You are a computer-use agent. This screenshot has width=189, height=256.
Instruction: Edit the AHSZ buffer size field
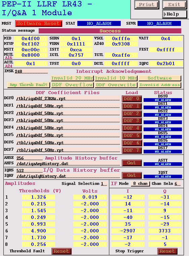pyautogui.click(x=30, y=158)
